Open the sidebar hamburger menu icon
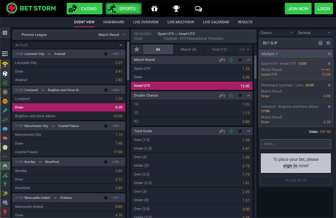 click(5, 54)
